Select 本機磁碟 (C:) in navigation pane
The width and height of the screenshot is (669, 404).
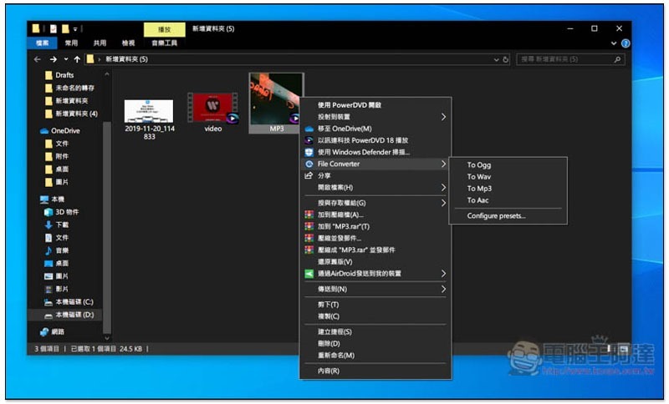tap(74, 301)
